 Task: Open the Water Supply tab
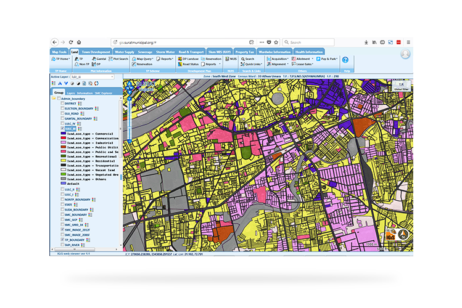pyautogui.click(x=125, y=52)
